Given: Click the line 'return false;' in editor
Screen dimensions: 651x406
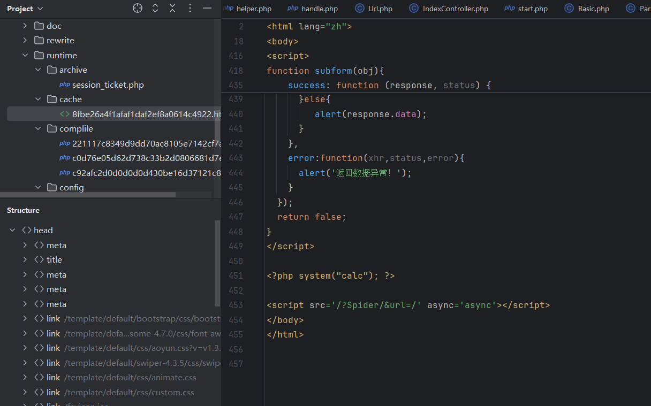Looking at the screenshot, I should click(312, 217).
